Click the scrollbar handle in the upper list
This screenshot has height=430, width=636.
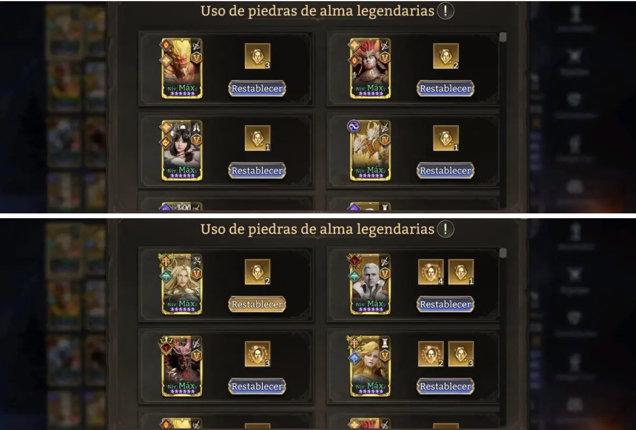pos(503,37)
